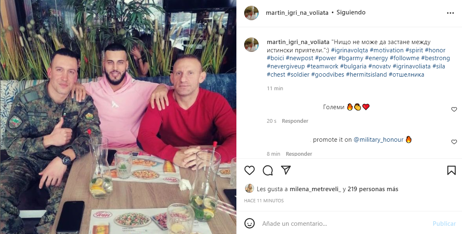This screenshot has width=462, height=234.
Task: Like the "Големи" comment
Action: (x=454, y=109)
